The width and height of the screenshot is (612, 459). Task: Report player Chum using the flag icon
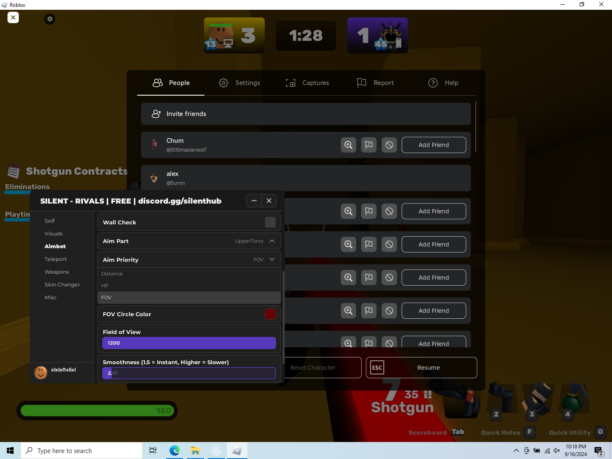click(x=369, y=145)
